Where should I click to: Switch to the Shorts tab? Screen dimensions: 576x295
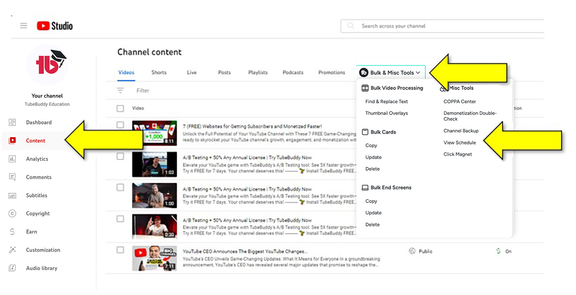point(159,72)
